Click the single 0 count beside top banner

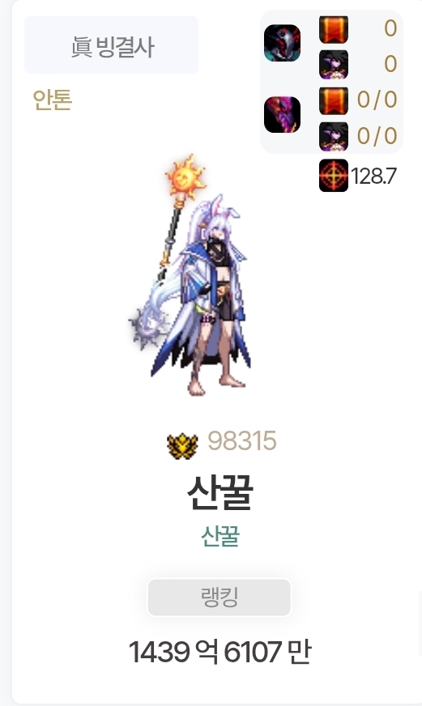pyautogui.click(x=390, y=28)
